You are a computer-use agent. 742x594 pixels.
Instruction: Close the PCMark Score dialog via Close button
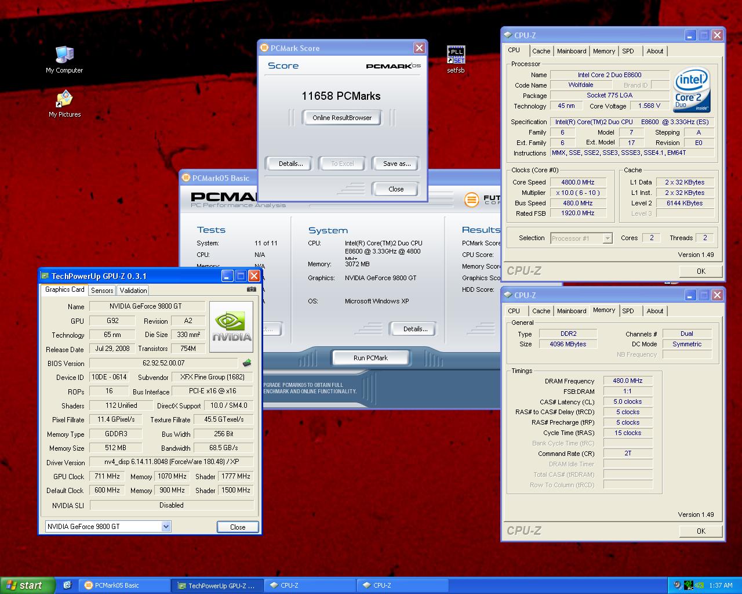(x=396, y=189)
